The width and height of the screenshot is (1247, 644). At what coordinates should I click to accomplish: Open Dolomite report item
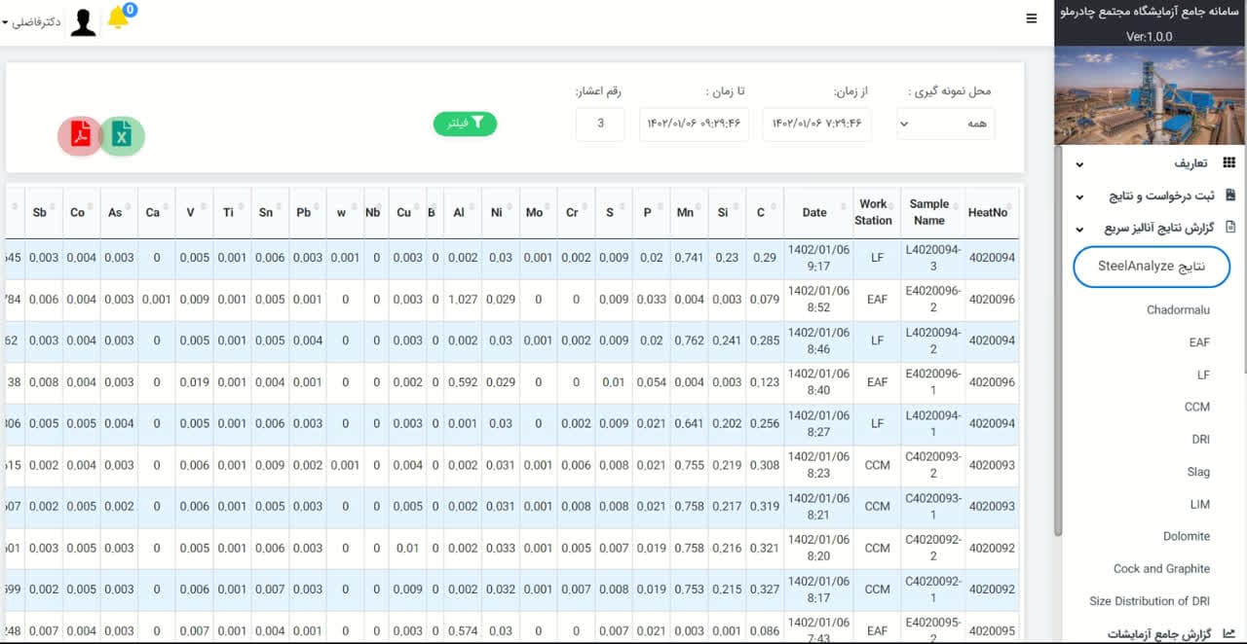[x=1187, y=536]
